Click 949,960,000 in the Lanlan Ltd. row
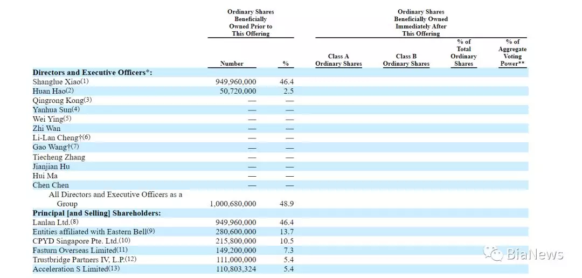582x278 pixels. [235, 223]
